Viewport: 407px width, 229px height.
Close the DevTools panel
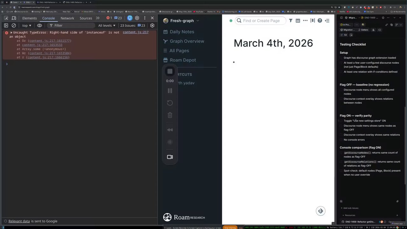pos(152,18)
